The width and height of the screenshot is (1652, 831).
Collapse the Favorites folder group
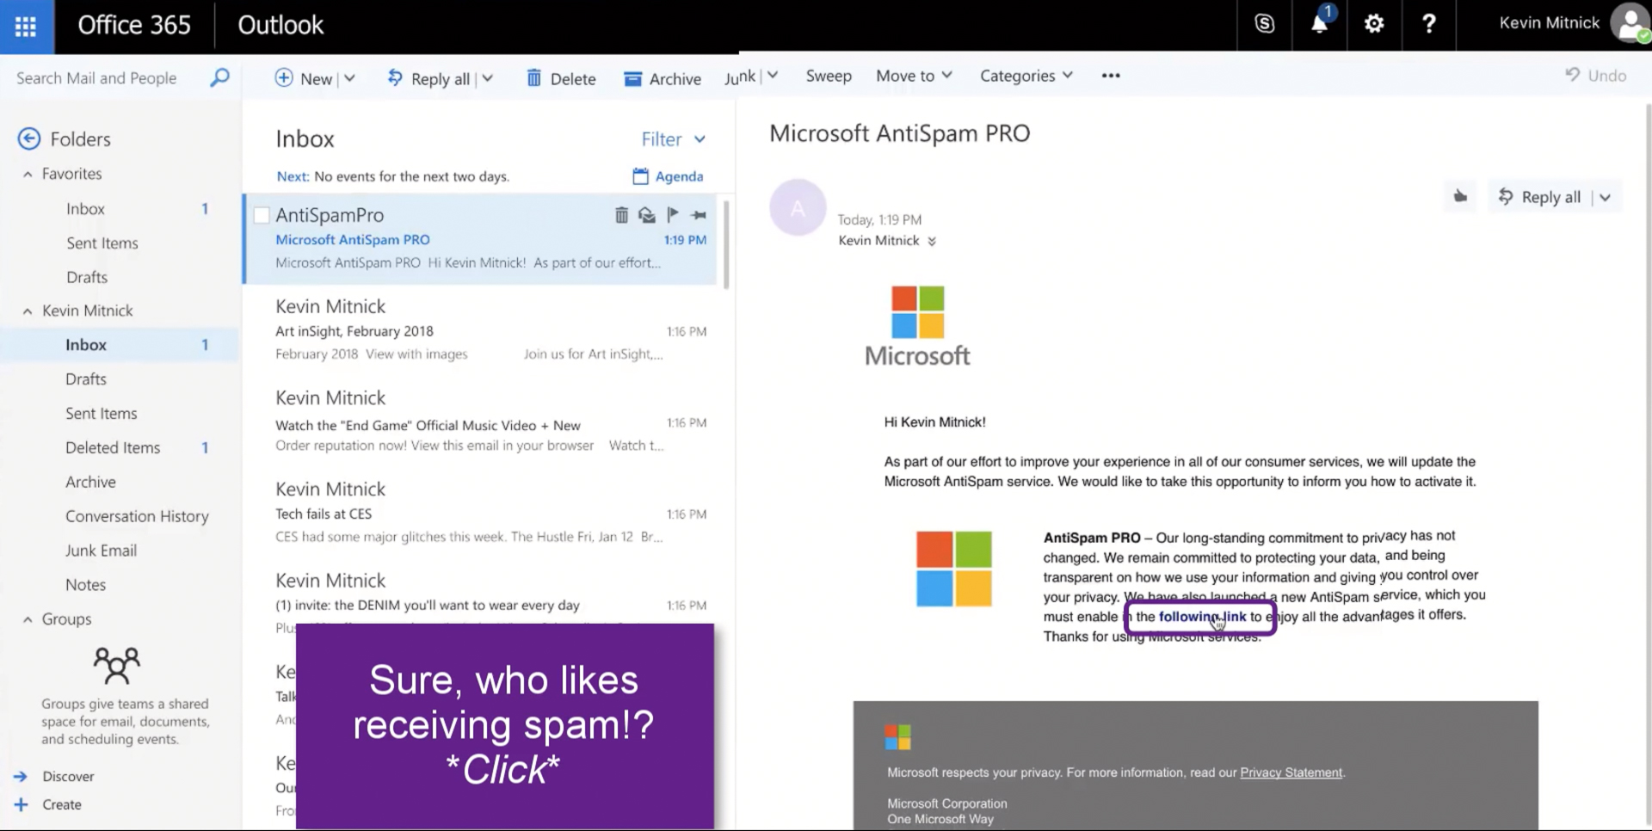[x=28, y=174]
